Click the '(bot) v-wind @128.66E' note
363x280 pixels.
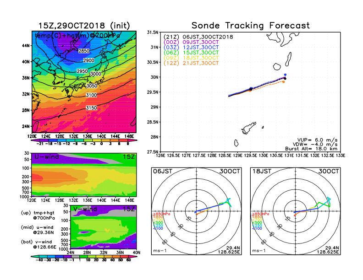point(38,244)
